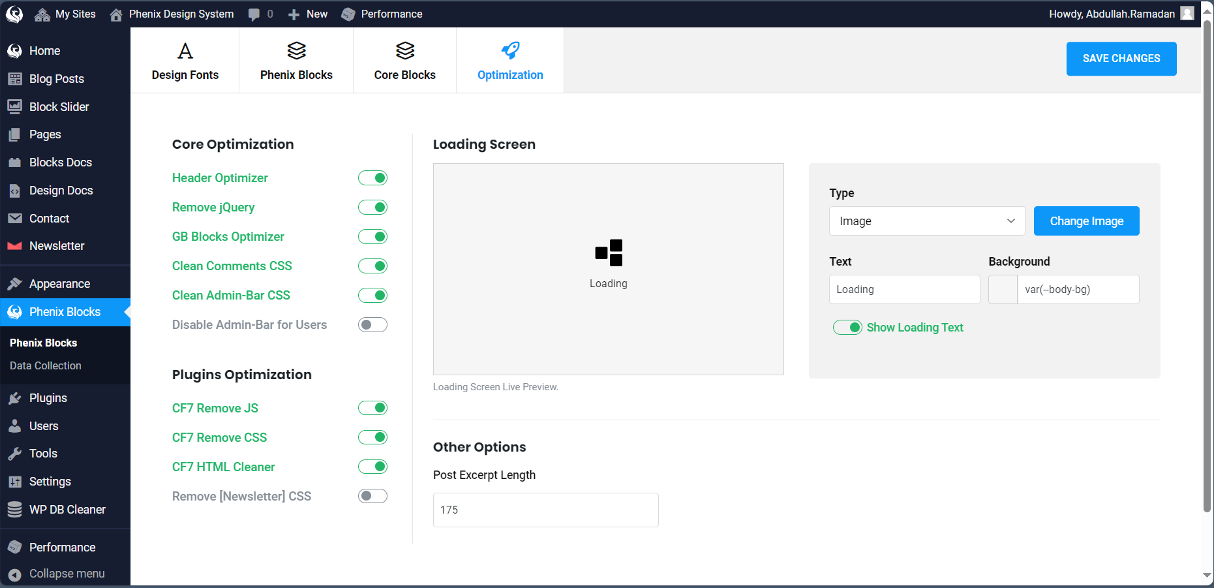1214x588 pixels.
Task: Click the plus icon for New
Action: [294, 14]
